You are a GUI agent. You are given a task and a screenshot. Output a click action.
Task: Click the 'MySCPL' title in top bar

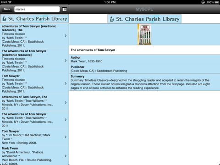(144, 9)
